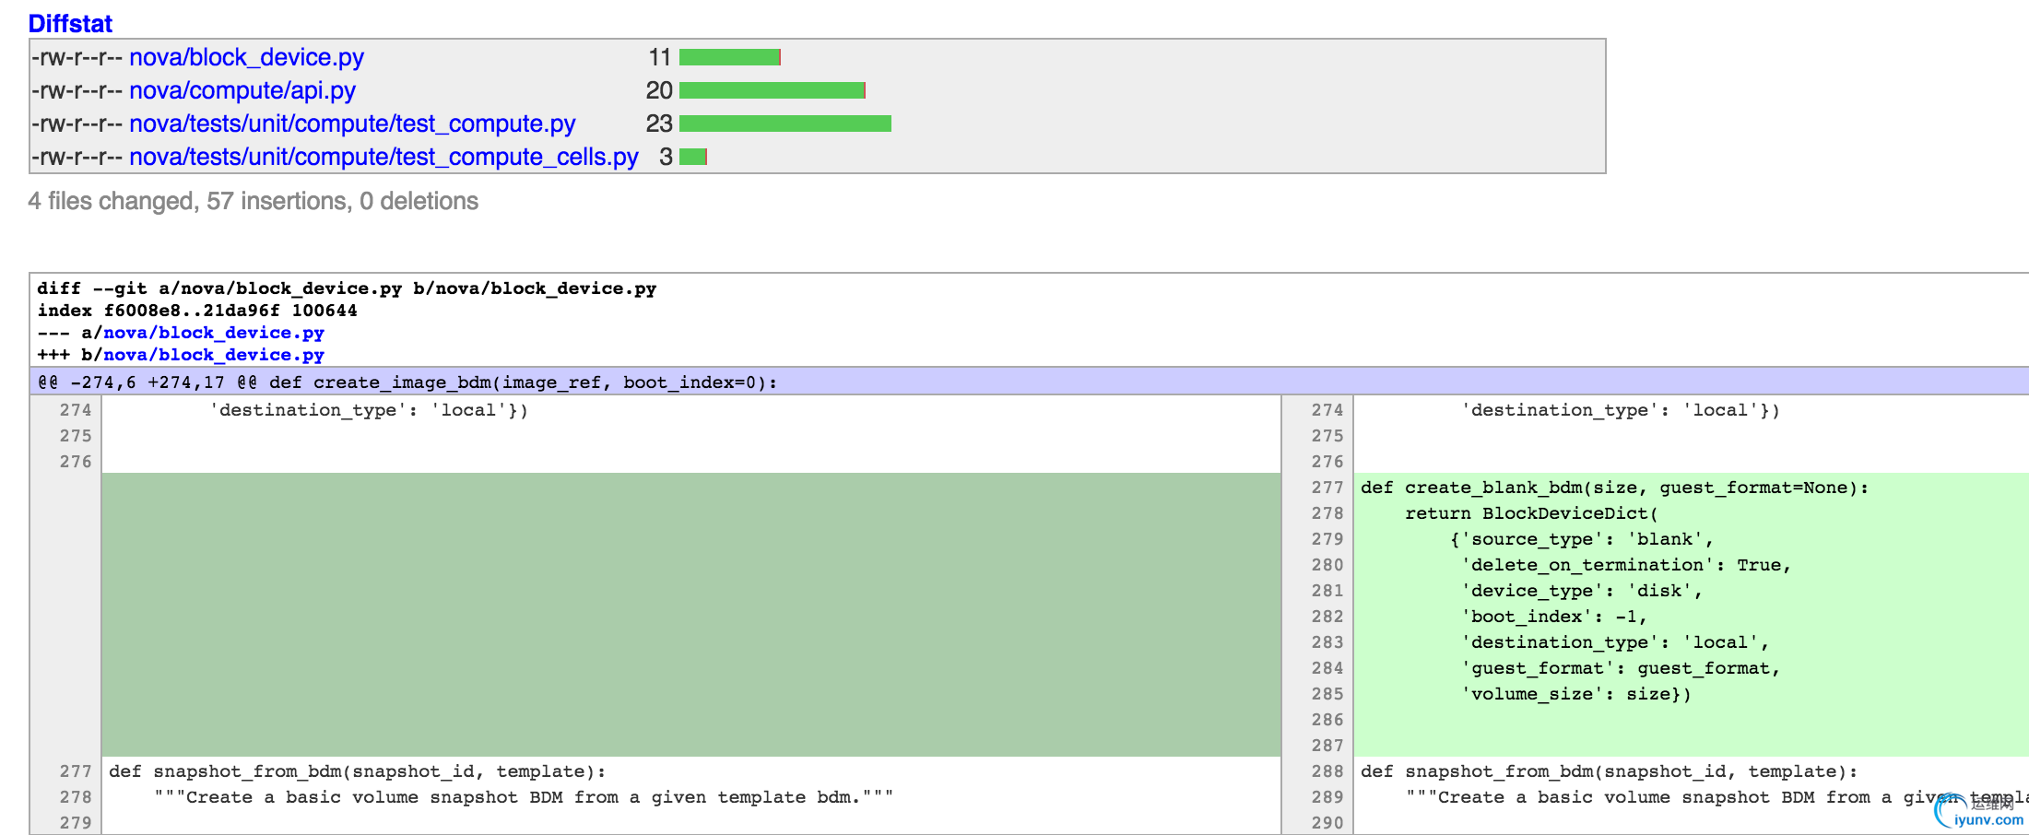Screen dimensions: 2029x835
Task: Click the change bar for test_compute_cells.py
Action: (x=693, y=157)
